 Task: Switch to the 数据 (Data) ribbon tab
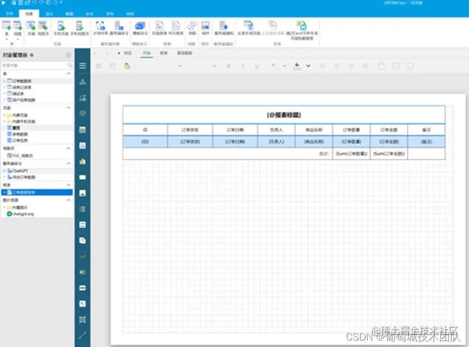tap(69, 14)
